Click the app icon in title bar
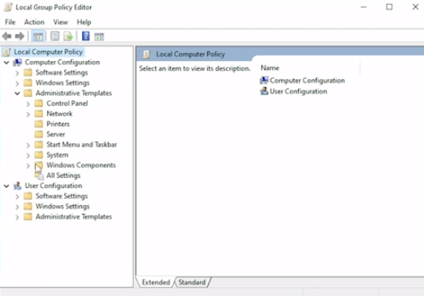 coord(8,7)
